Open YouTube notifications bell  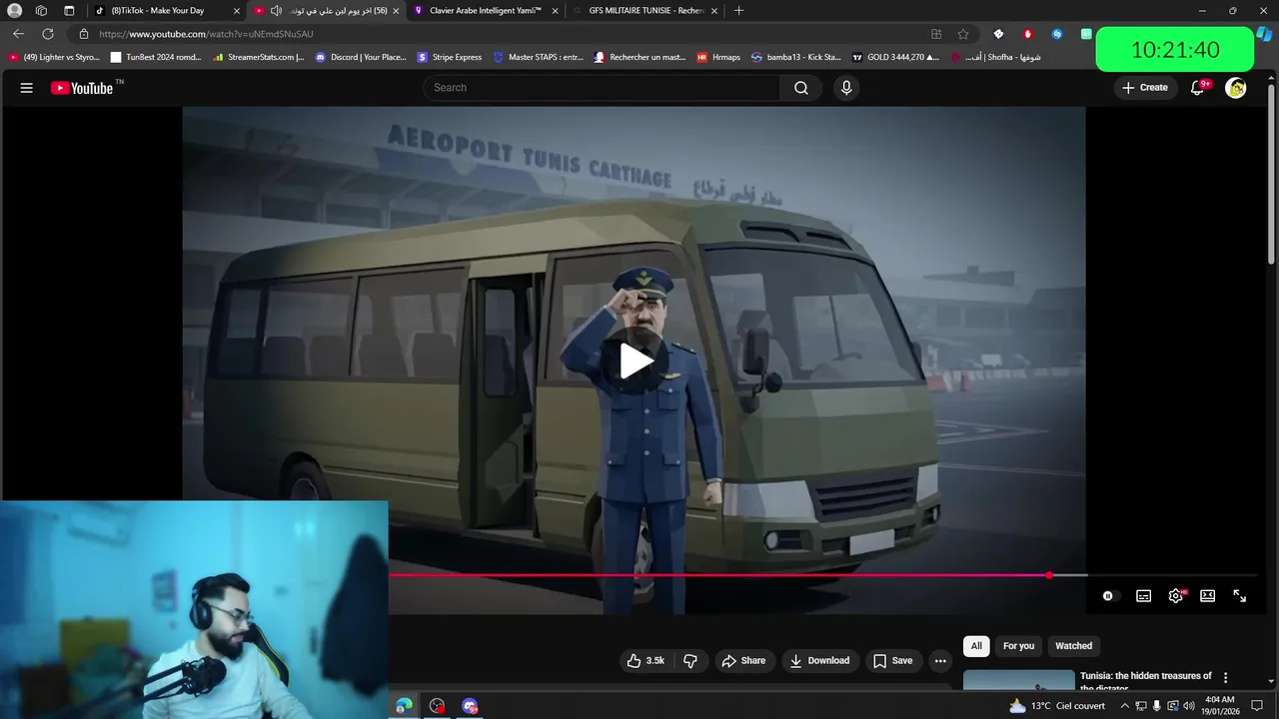tap(1197, 88)
